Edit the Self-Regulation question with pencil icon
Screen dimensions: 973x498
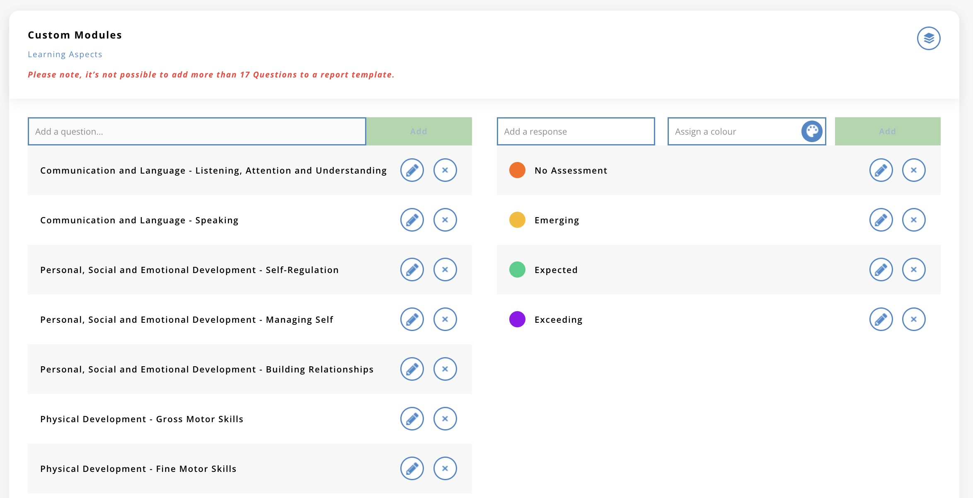[x=412, y=270]
